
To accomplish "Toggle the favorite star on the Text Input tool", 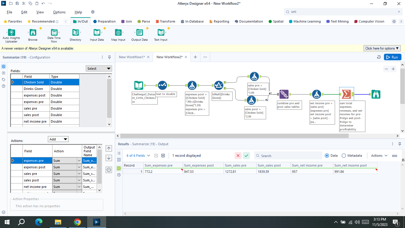I will (169, 28).
